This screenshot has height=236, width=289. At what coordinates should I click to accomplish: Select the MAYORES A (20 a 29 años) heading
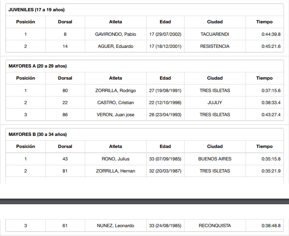(x=38, y=66)
